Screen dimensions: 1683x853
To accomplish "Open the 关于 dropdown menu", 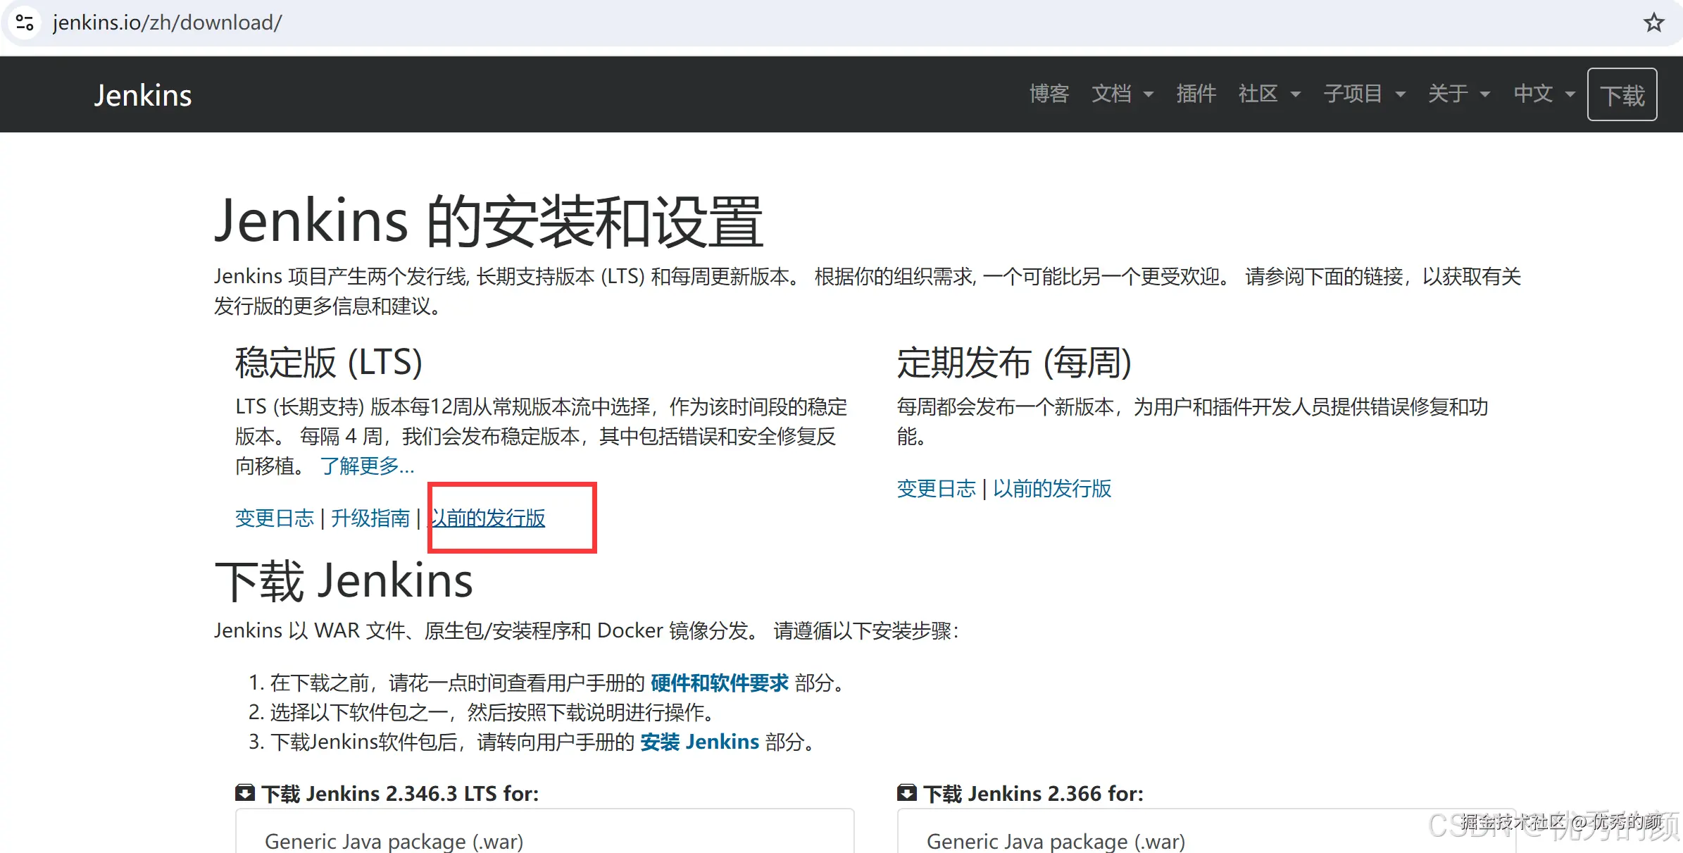I will coord(1458,94).
